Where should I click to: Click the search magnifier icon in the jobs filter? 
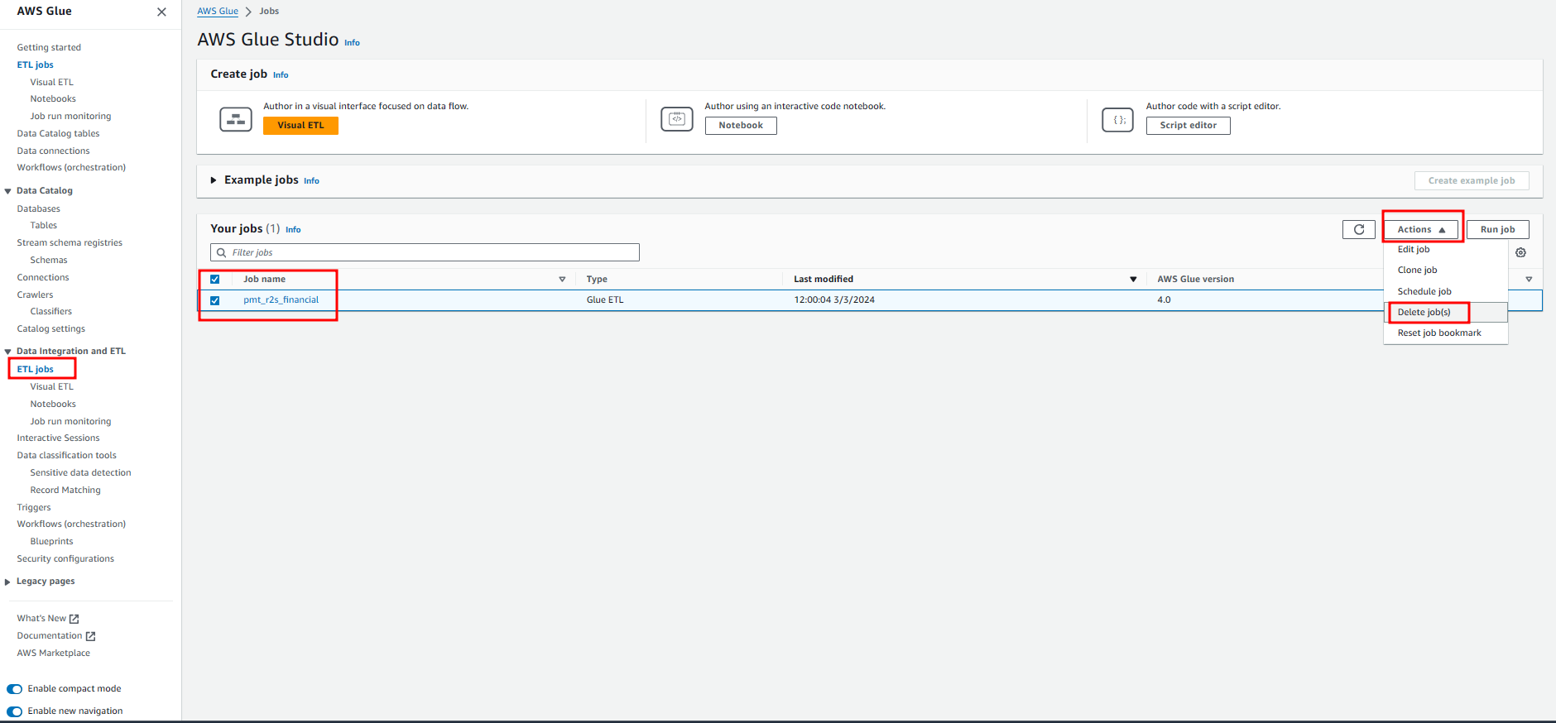tap(222, 252)
